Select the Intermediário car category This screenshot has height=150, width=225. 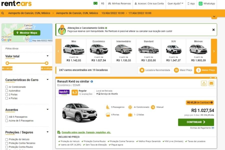coord(123,51)
